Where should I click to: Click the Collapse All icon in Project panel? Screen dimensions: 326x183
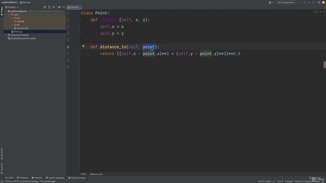click(x=53, y=7)
